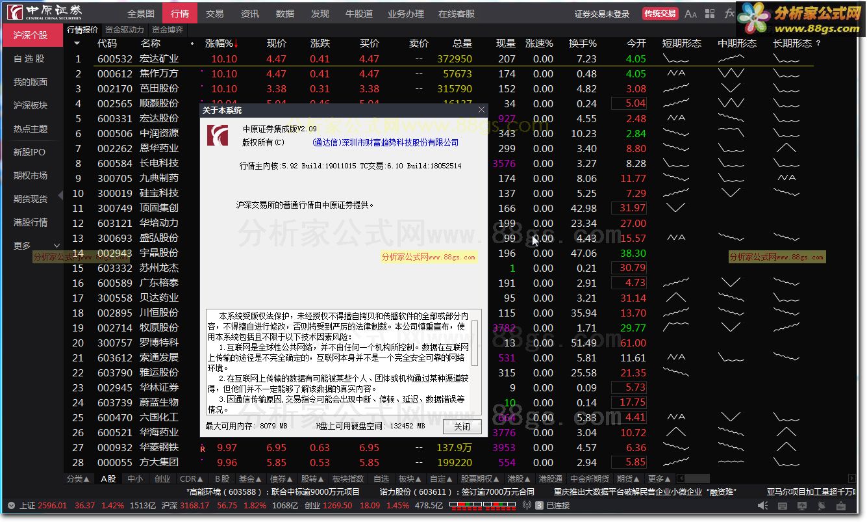Click the connection signal icon near 已连接
The height and width of the screenshot is (522, 867).
526,506
